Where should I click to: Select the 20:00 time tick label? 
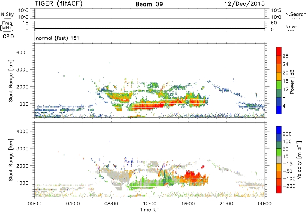tap(226, 204)
